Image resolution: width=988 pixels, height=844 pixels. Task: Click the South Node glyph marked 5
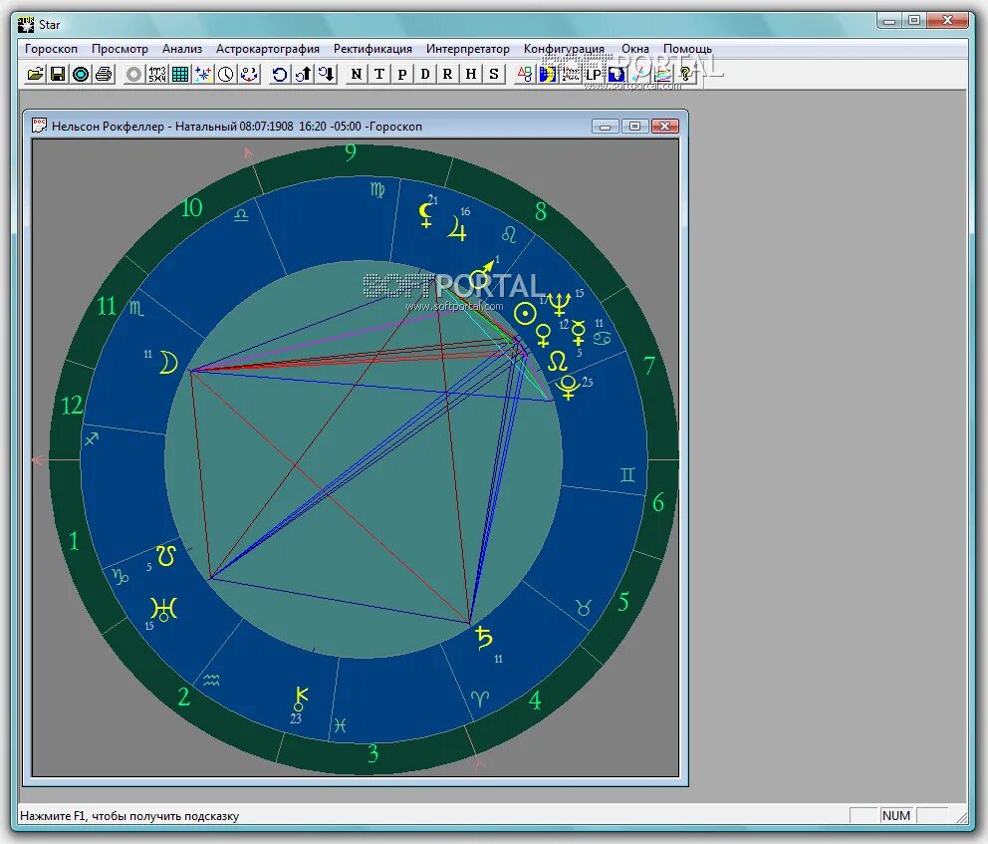[x=166, y=556]
